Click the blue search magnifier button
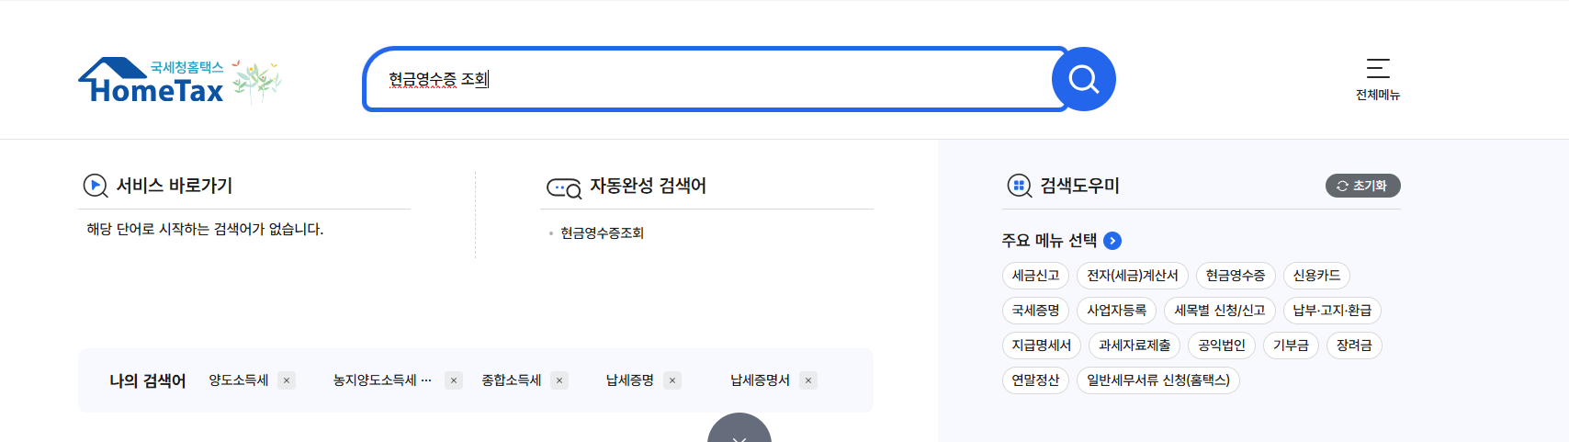This screenshot has height=442, width=1569. [x=1084, y=79]
